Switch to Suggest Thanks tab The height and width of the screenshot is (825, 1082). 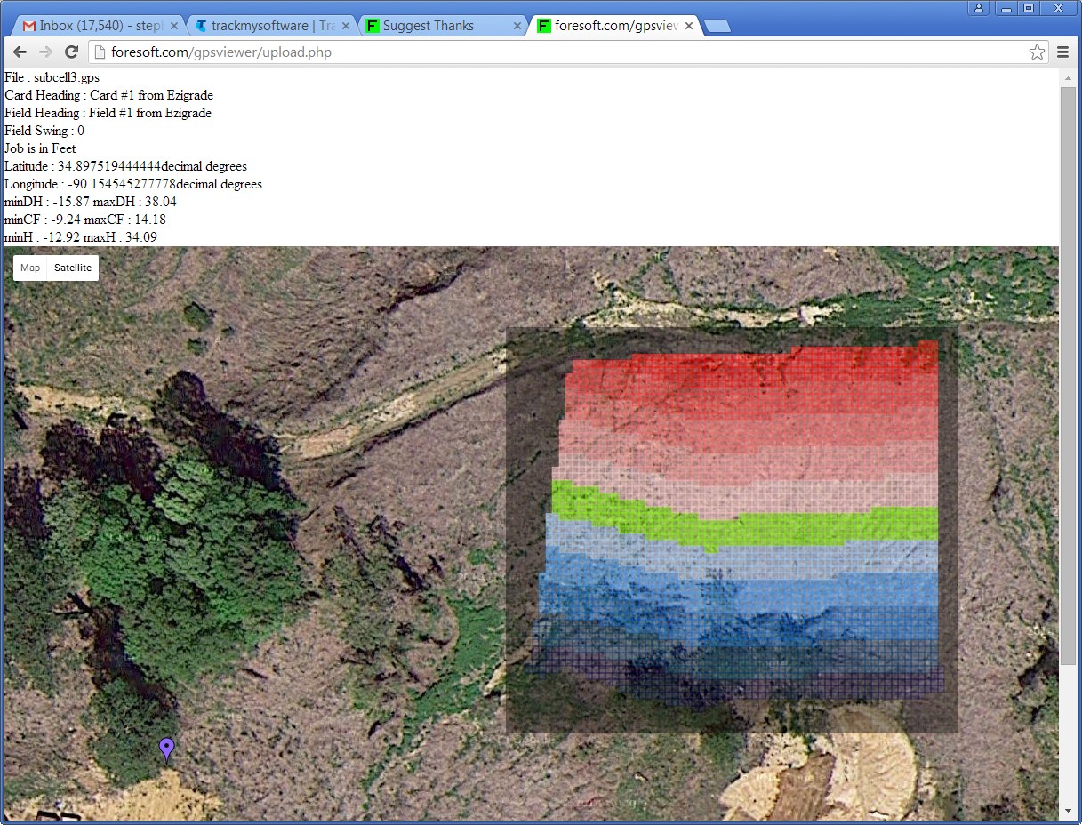436,26
